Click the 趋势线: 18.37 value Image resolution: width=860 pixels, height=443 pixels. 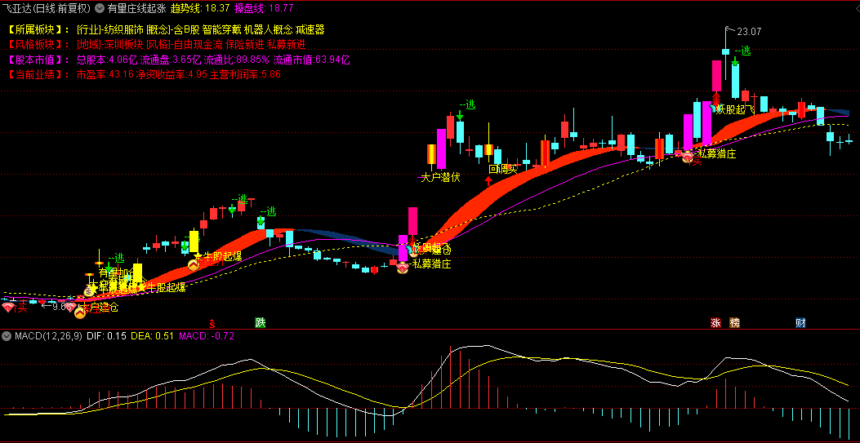tap(199, 8)
